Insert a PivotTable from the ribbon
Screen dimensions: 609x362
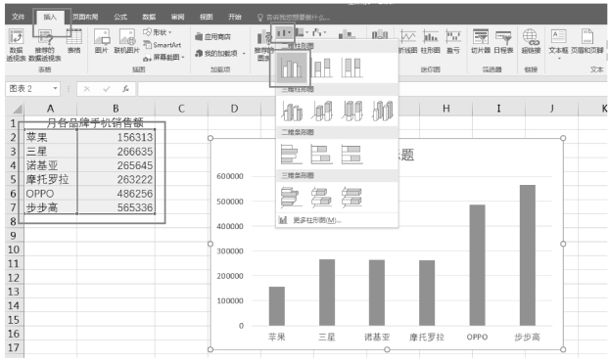[x=17, y=45]
